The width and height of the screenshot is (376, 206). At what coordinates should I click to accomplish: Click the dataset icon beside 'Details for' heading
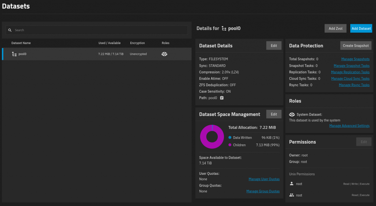(x=224, y=28)
